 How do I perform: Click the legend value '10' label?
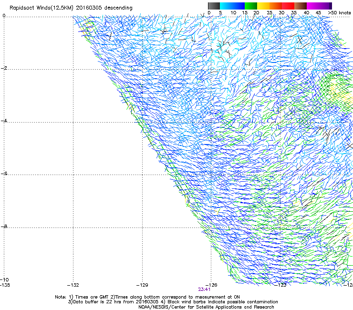[x=233, y=13]
